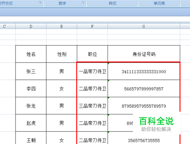Select the 二品带刀侍卫 cell in 王朝's row
190x144 pixels.
pyautogui.click(x=92, y=138)
